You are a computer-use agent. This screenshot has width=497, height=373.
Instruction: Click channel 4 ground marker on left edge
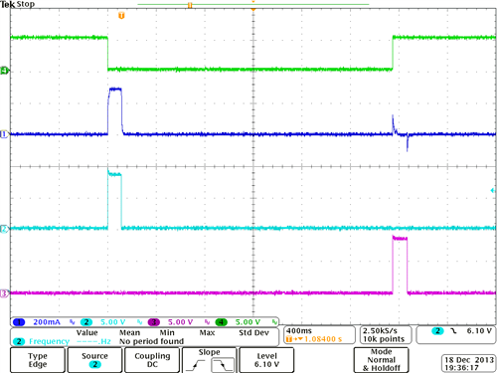pyautogui.click(x=5, y=71)
